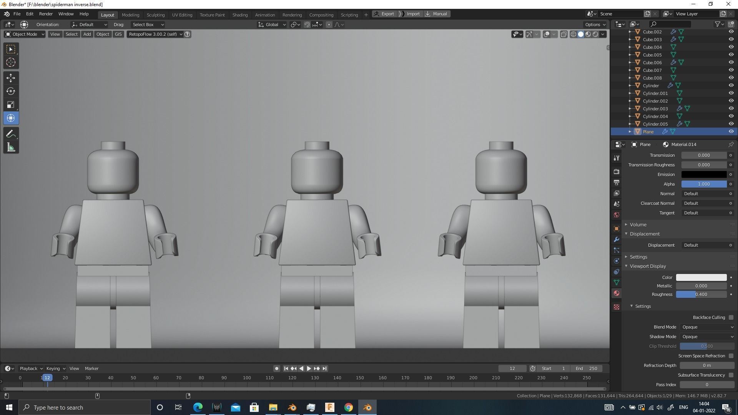Screen dimensions: 738x415
Task: Switch to the UV Editing workspace tab
Action: pyautogui.click(x=182, y=15)
